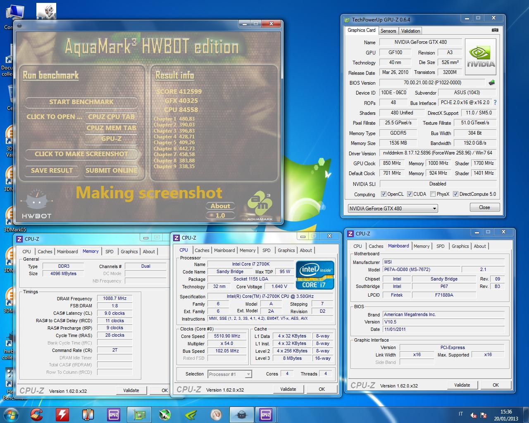Click the HWBOT AquaMark taskbar button
Screen dimensions: 529x423
pos(241,414)
